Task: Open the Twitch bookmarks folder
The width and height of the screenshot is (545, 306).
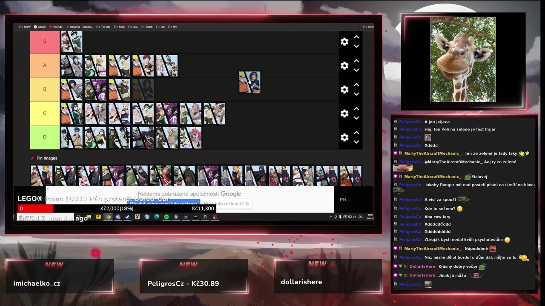Action: [x=147, y=27]
